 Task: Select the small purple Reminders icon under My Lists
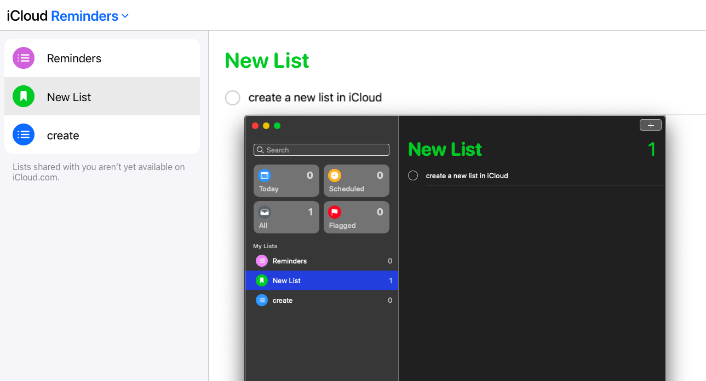261,261
